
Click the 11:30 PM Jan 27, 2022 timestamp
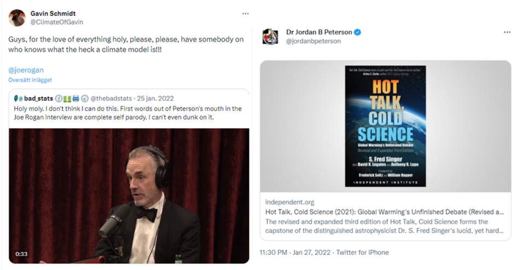point(295,252)
